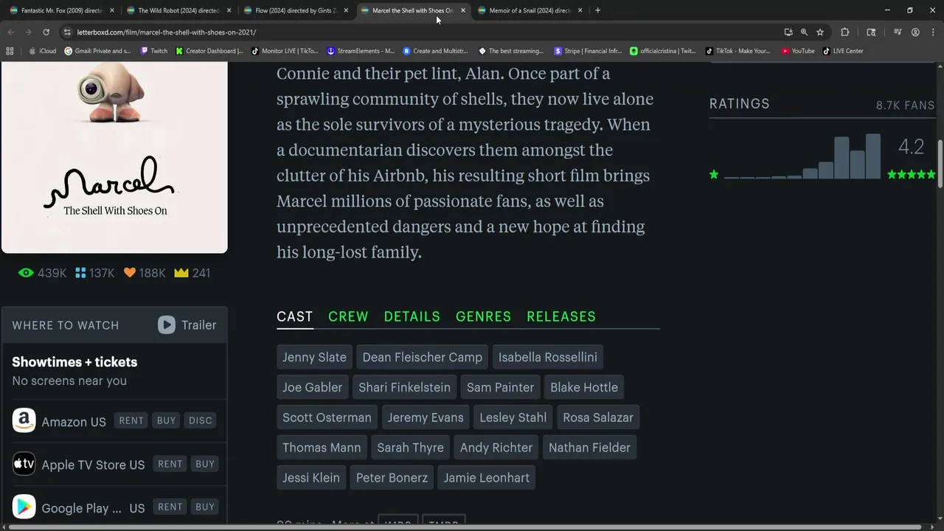Viewport: 944px width, 531px height.
Task: Open cast member Rosa Salazar
Action: [598, 417]
